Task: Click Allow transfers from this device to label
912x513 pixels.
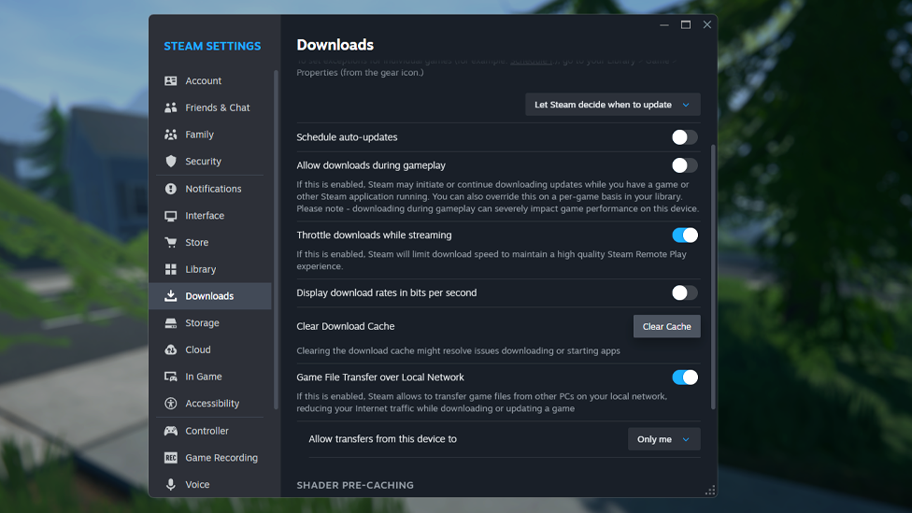Action: tap(383, 439)
